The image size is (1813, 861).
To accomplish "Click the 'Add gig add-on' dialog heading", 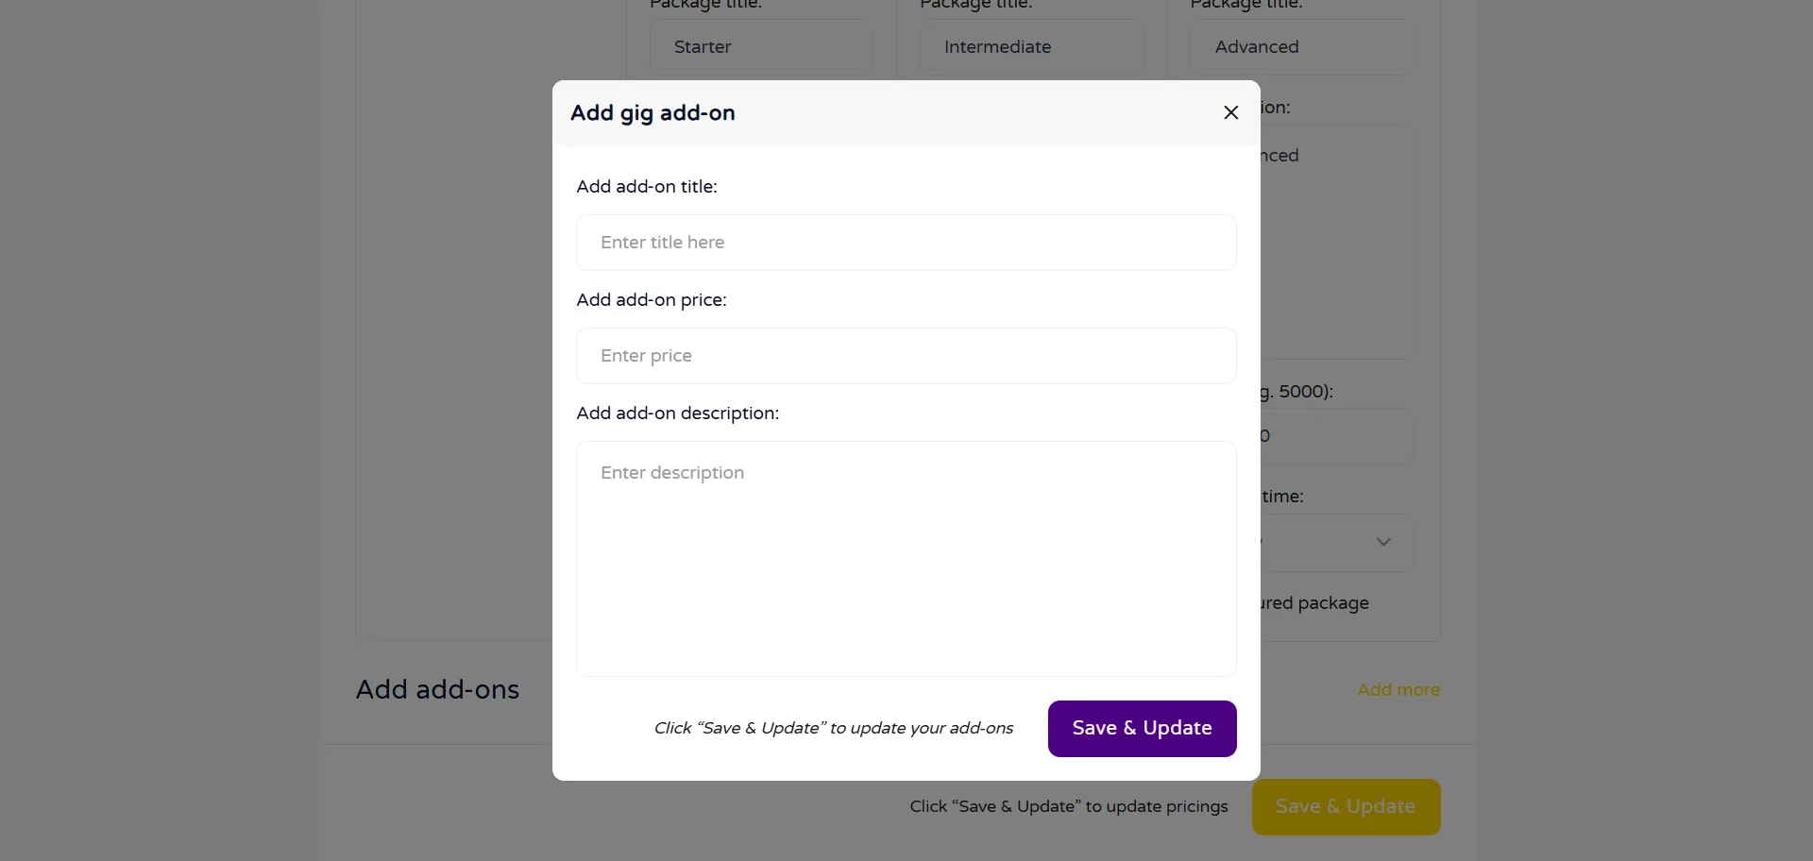I will 652,113.
